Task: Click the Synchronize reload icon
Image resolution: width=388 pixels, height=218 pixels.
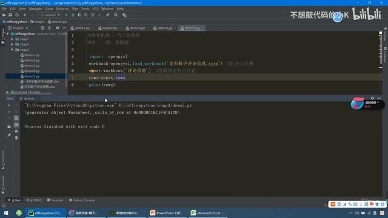Action: click(x=17, y=15)
